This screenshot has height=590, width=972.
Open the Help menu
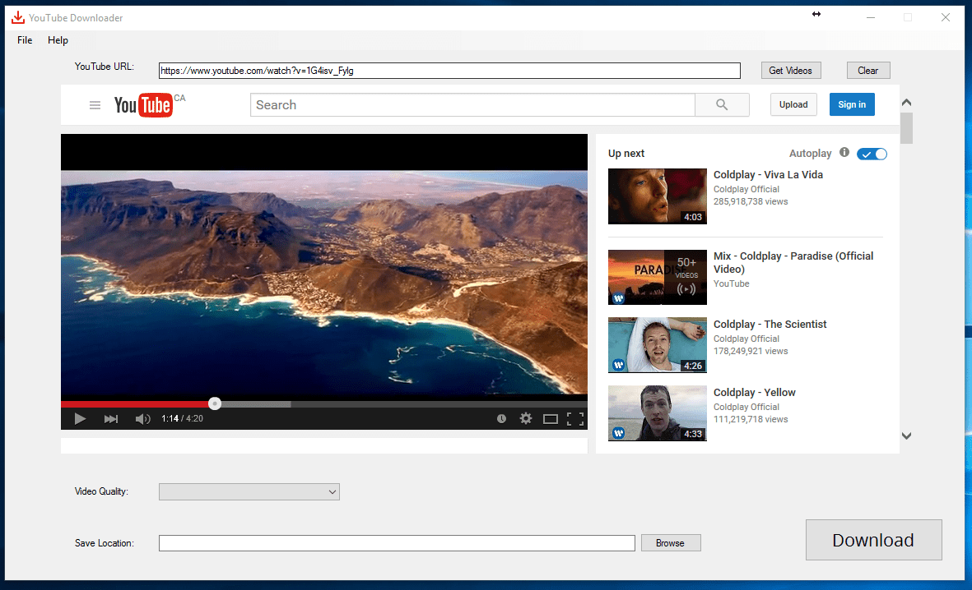click(x=58, y=39)
